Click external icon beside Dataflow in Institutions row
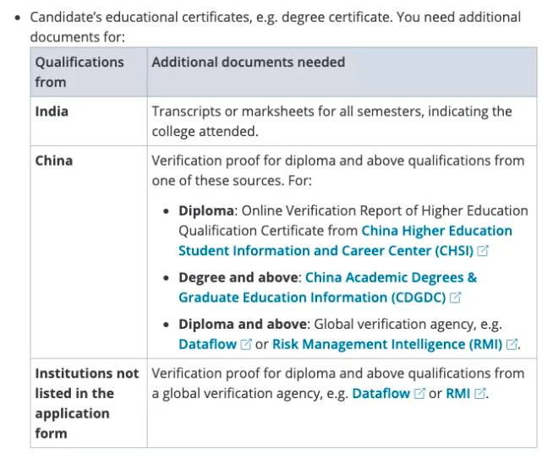The height and width of the screenshot is (459, 553). click(x=419, y=394)
